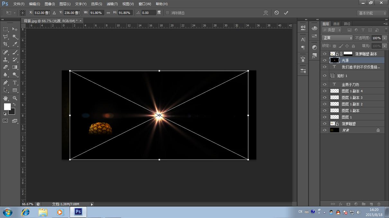Open the opacity 100% slider arrow

pyautogui.click(x=385, y=38)
